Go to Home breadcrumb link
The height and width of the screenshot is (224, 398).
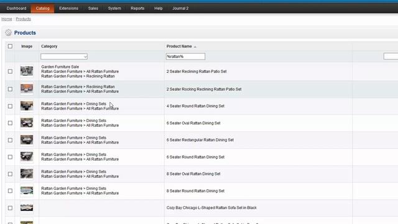[7, 19]
